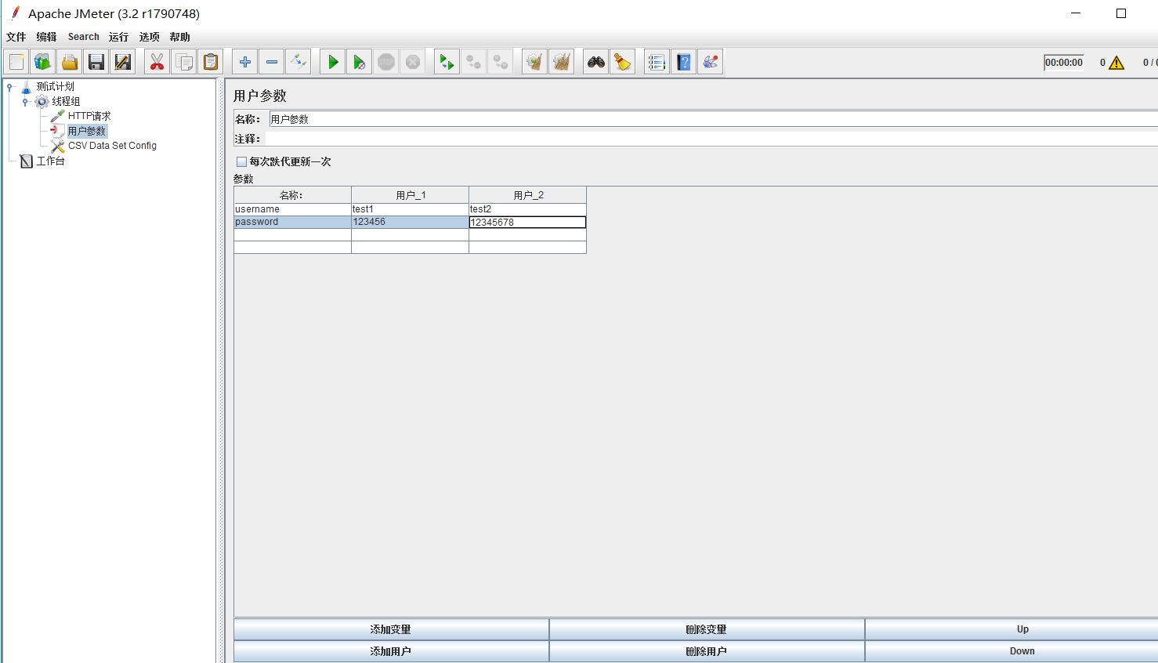Click the Save As toolbar icon

pyautogui.click(x=123, y=62)
